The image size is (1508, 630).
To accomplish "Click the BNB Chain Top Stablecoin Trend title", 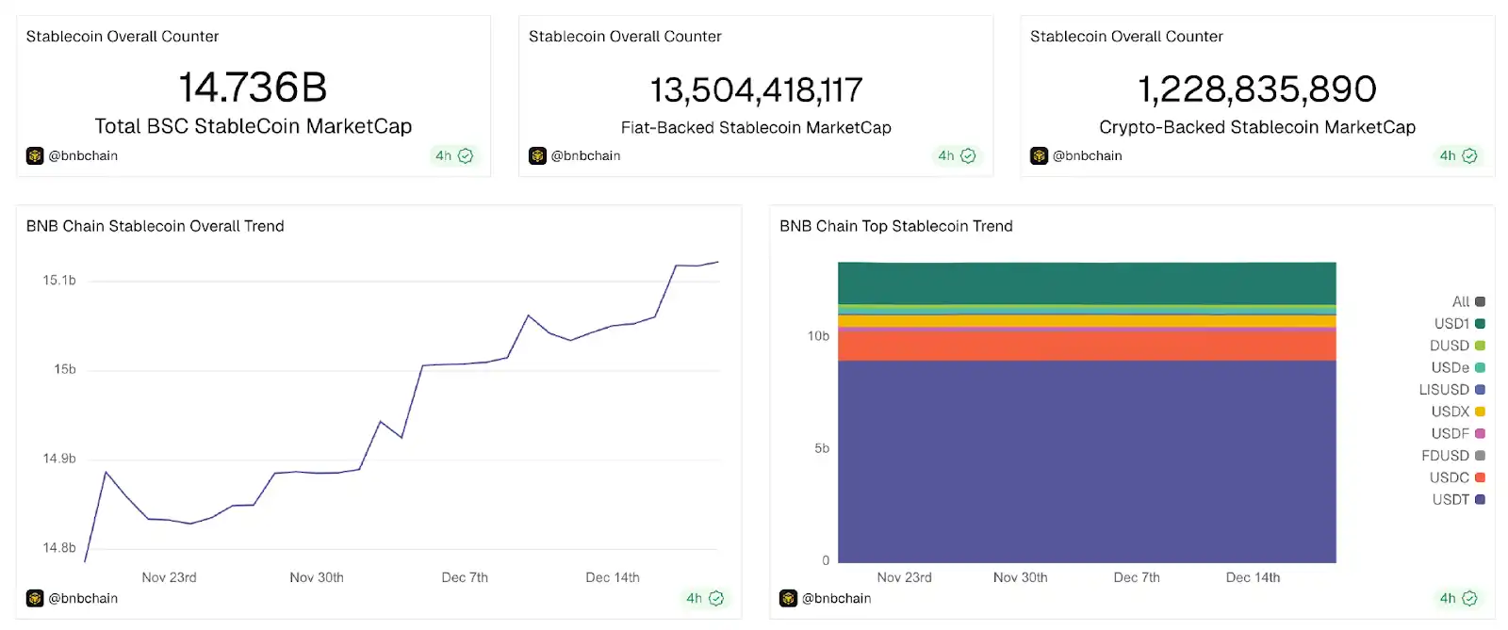I will coord(895,226).
